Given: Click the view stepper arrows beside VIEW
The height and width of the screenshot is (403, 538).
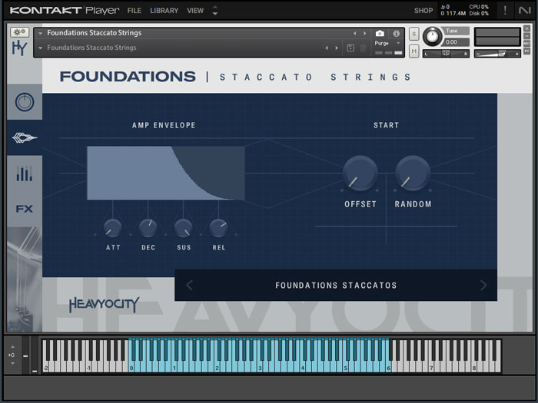Looking at the screenshot, I should pyautogui.click(x=214, y=10).
